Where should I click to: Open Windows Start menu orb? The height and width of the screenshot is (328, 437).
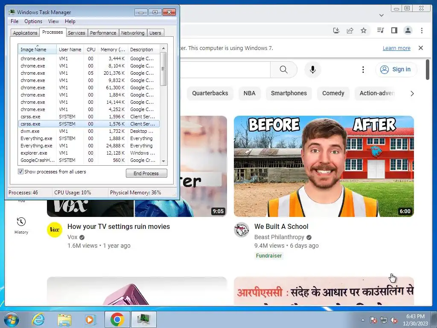[11, 319]
